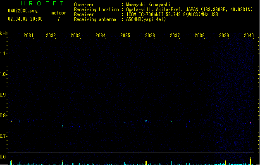Click the date stamp 02.04.02 20:30
This screenshot has height=165, width=260.
click(x=25, y=19)
